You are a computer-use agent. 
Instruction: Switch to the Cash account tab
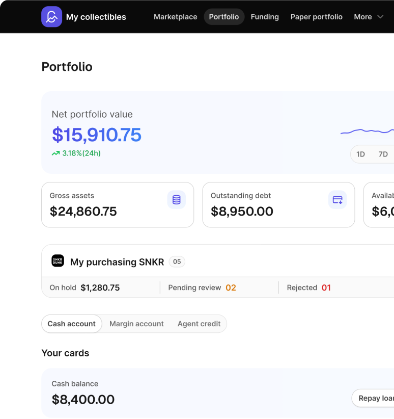coord(72,324)
